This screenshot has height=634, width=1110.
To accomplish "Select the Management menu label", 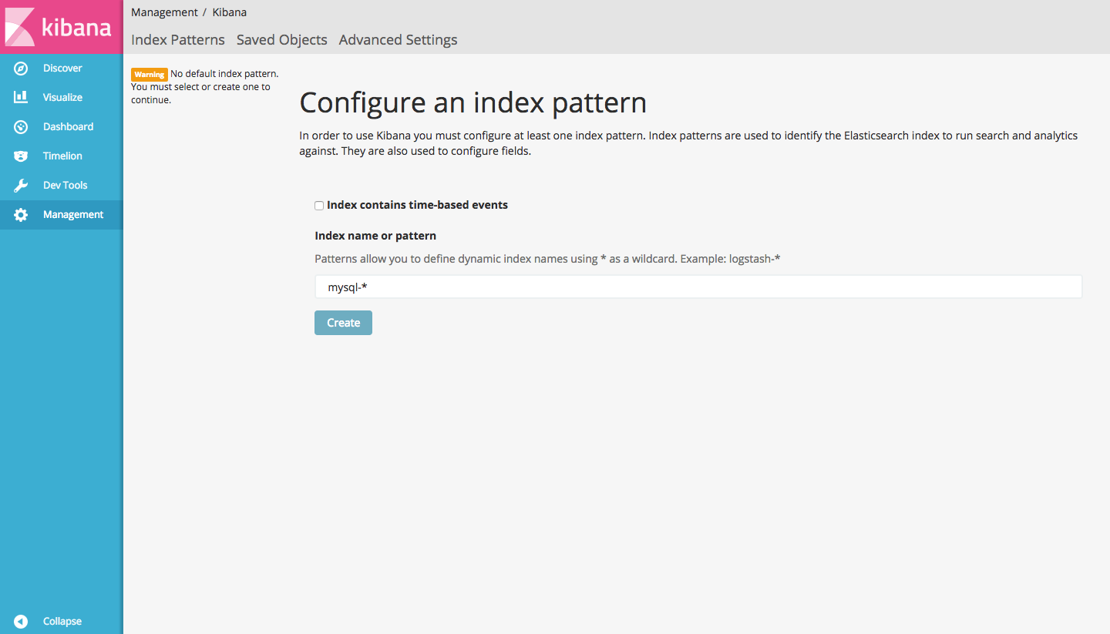I will click(73, 215).
